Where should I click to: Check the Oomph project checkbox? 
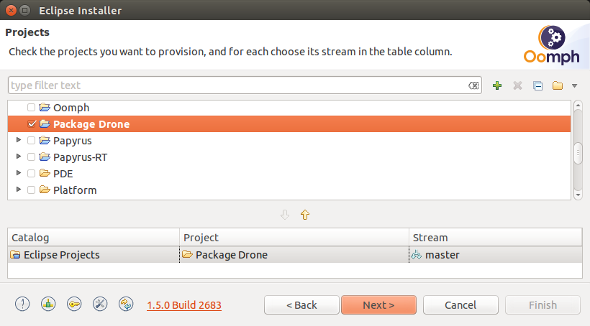coord(31,108)
